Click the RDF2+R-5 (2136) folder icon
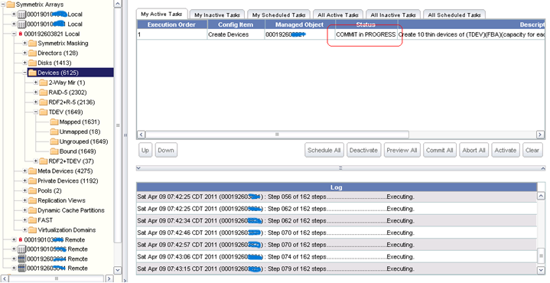The height and width of the screenshot is (283, 550). (44, 102)
